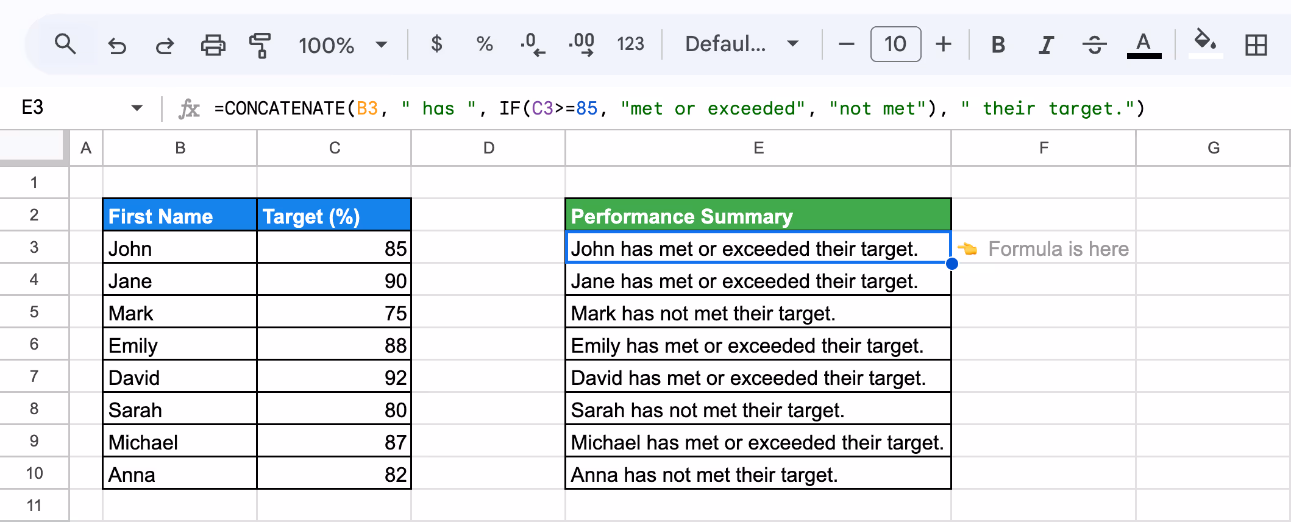Viewport: 1291px width, 522px height.
Task: Select the target cell with value 87
Action: coord(334,441)
